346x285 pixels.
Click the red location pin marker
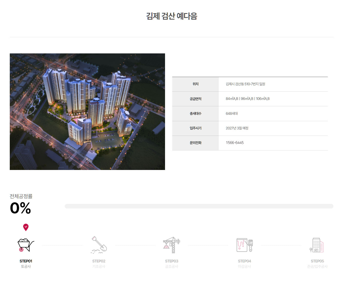point(26,227)
